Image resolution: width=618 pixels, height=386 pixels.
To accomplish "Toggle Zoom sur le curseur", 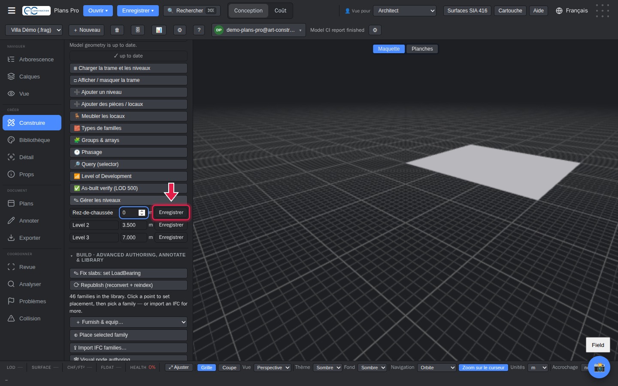I will click(x=483, y=368).
